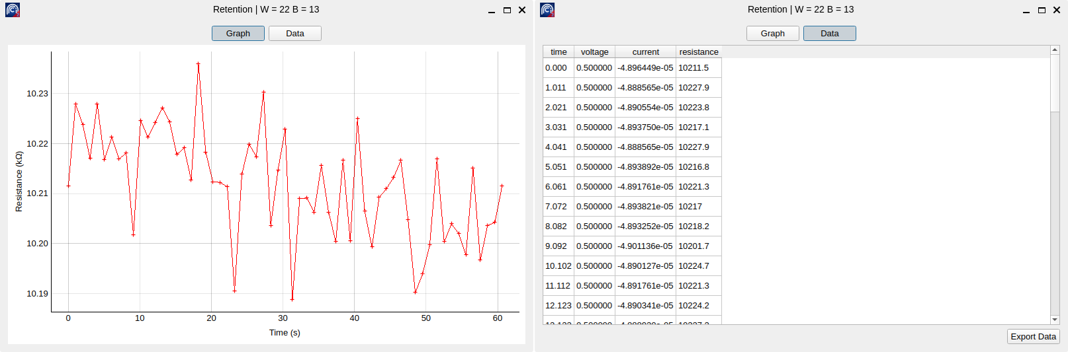Switch to the Graph tab in the right window
Viewport: 1068px width, 352px height.
pyautogui.click(x=773, y=34)
